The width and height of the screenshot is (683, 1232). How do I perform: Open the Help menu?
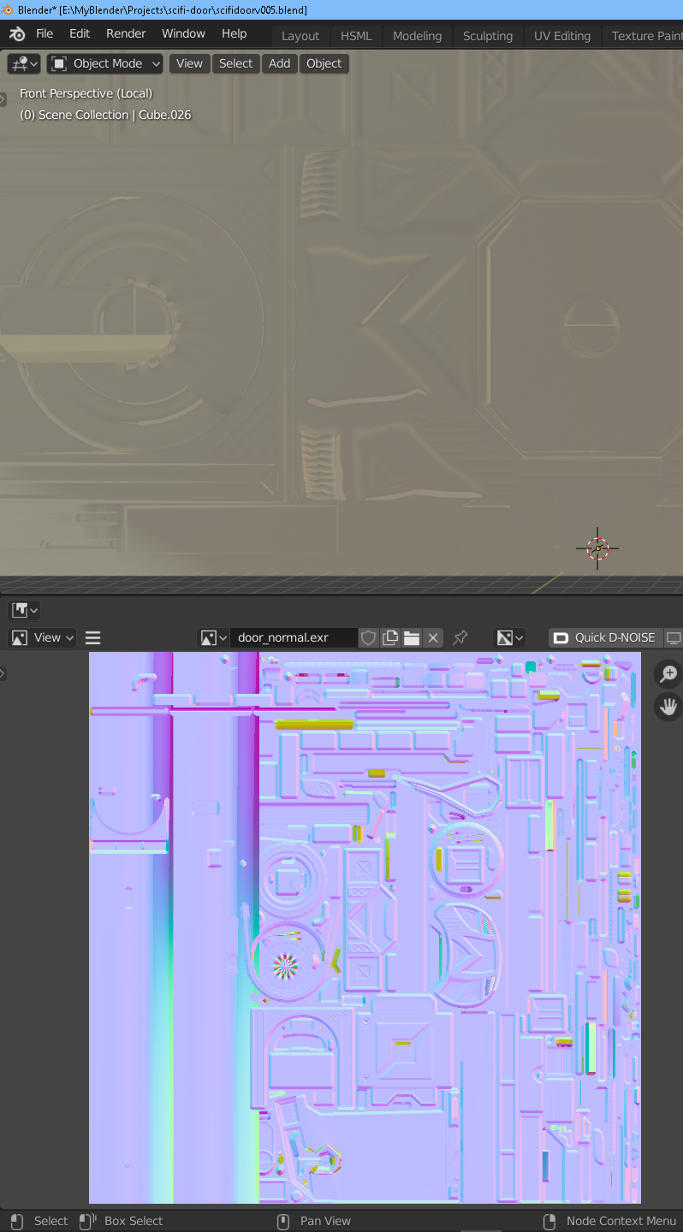coord(234,33)
